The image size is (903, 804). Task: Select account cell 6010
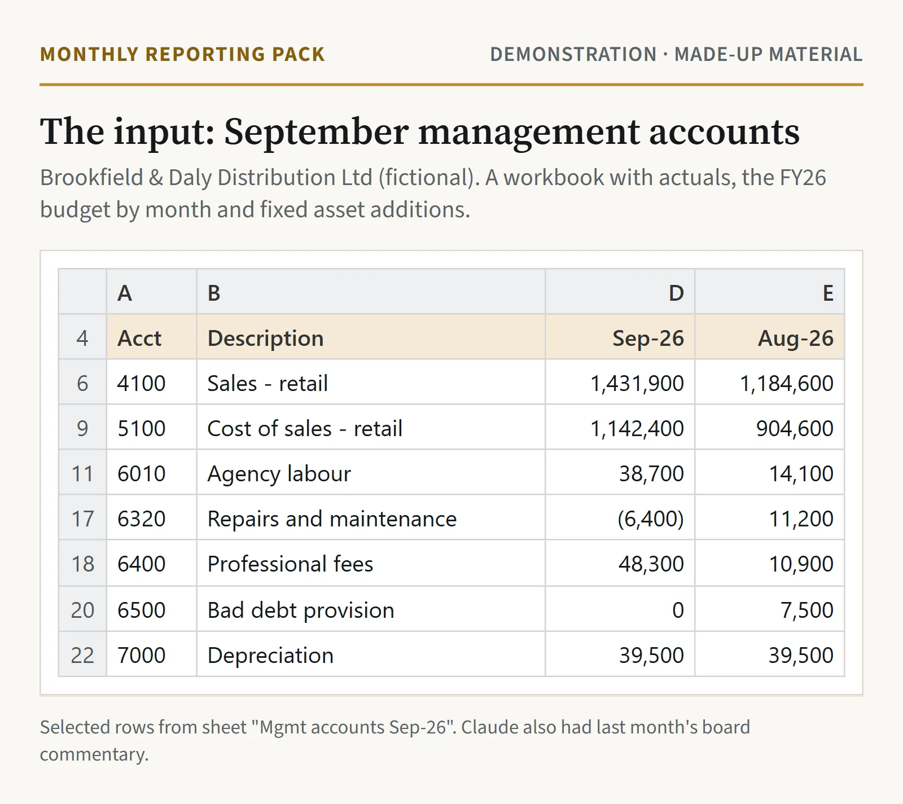[x=151, y=472]
